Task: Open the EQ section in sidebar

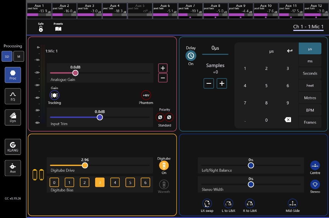Action: (x=13, y=96)
